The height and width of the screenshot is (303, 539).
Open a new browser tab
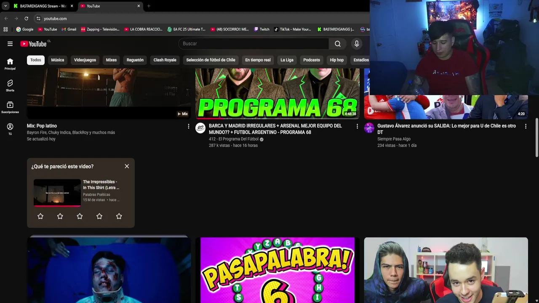[149, 6]
